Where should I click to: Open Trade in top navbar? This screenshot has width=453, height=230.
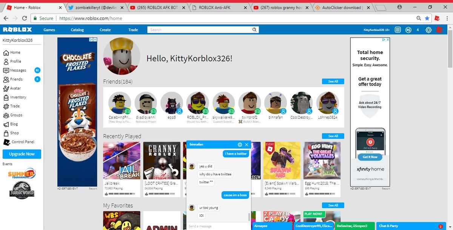click(x=133, y=30)
